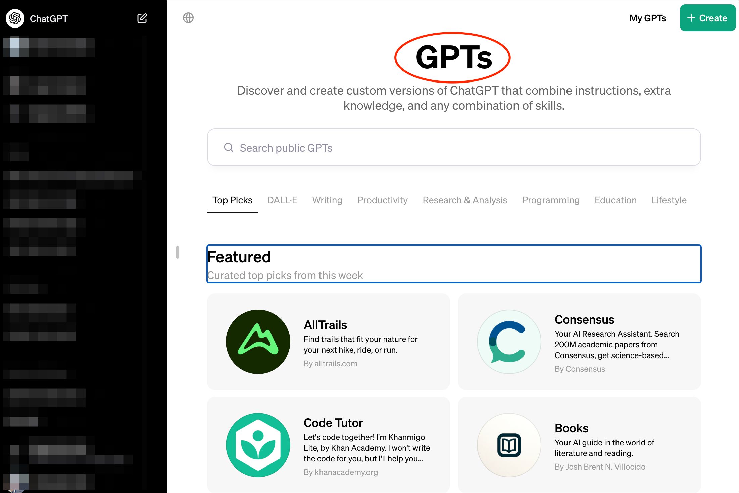The height and width of the screenshot is (493, 739).
Task: Switch to the Programming tab
Action: point(551,200)
